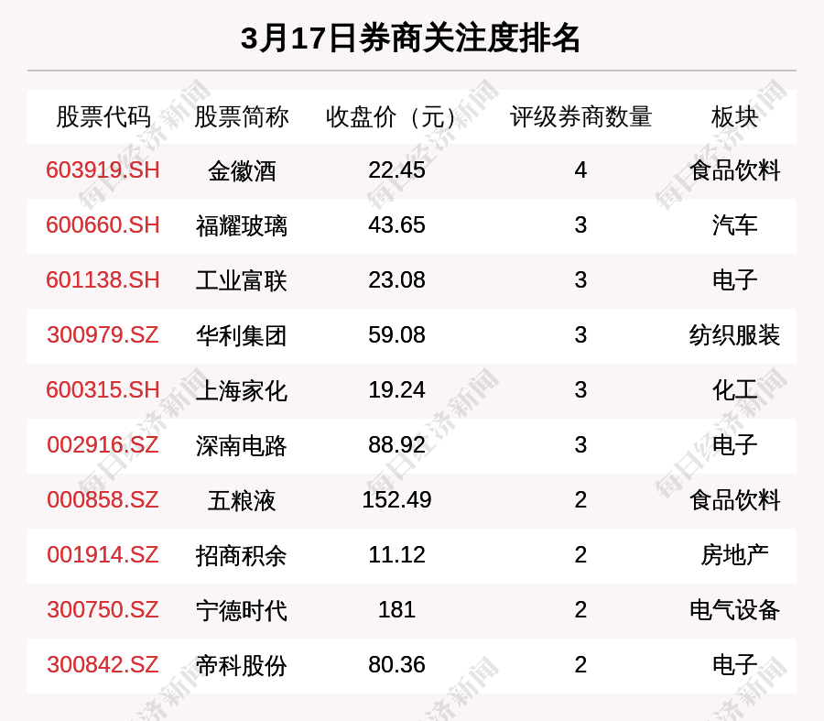
Task: Click sector 房地产
Action: click(734, 555)
